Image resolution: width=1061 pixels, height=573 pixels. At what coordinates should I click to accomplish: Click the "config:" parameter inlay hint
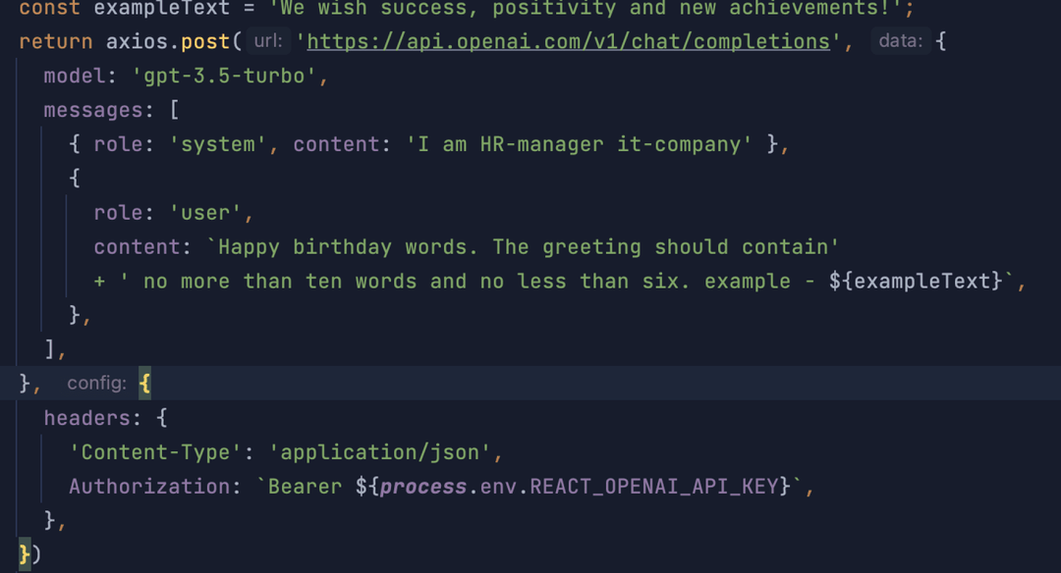click(x=96, y=384)
